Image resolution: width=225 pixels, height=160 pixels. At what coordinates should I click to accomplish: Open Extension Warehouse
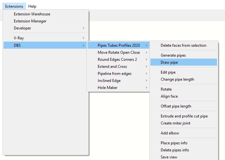pyautogui.click(x=45, y=14)
